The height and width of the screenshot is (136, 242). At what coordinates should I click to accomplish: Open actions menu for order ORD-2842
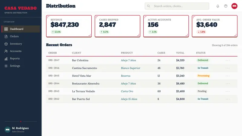pos(228,99)
